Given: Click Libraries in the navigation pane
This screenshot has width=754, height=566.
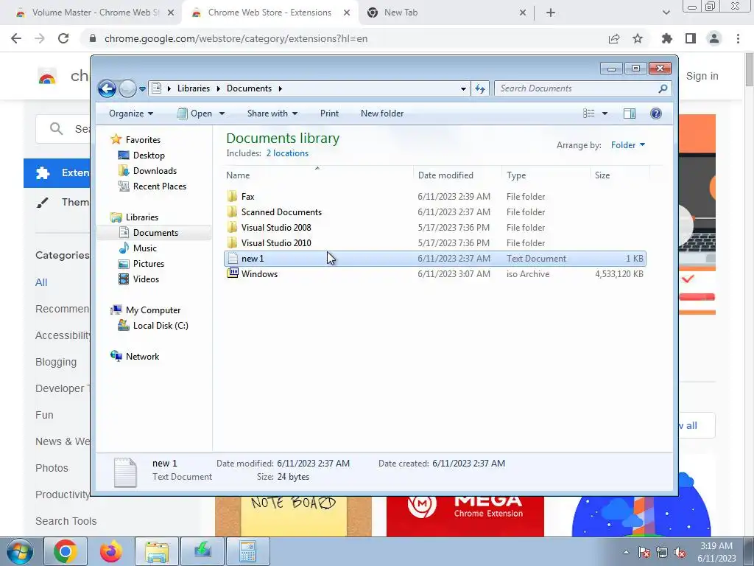Looking at the screenshot, I should [142, 217].
